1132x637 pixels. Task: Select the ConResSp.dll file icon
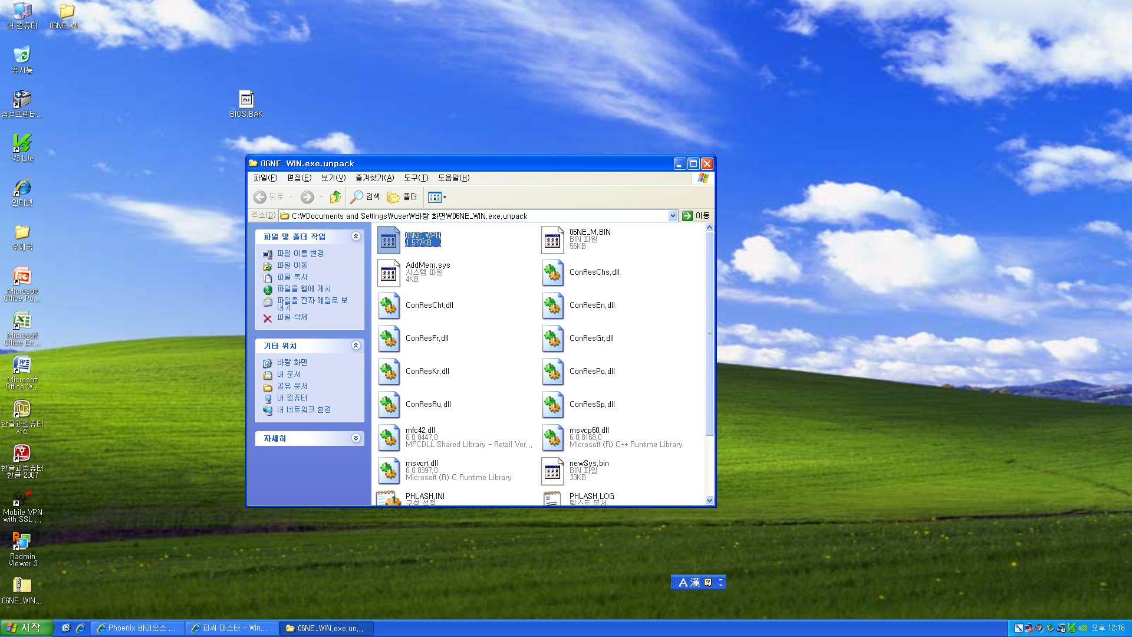pos(552,405)
